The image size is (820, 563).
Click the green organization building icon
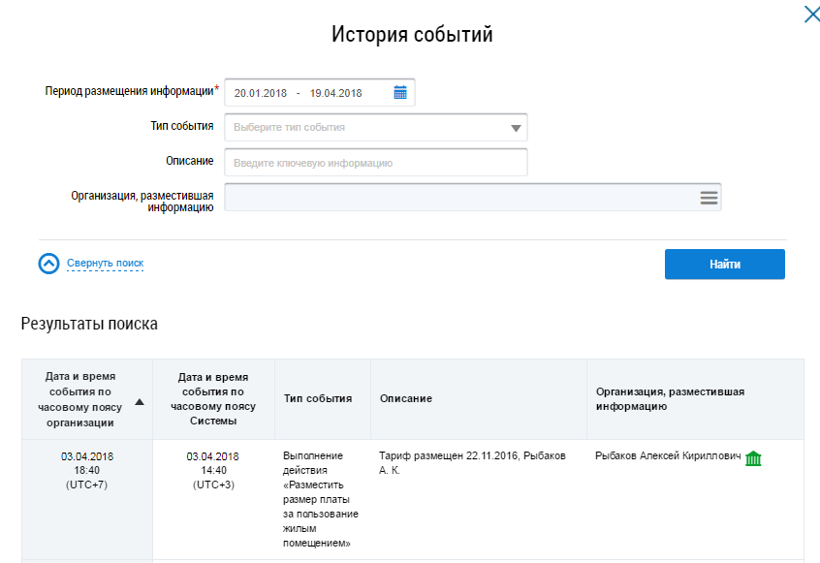pos(753,458)
